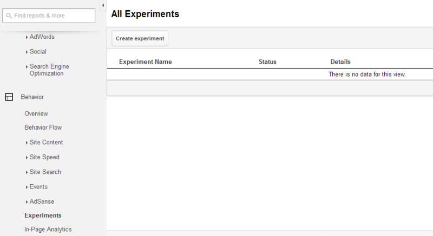Collapse the left sidebar arrow
Screen dimensions: 433x236
point(103,5)
